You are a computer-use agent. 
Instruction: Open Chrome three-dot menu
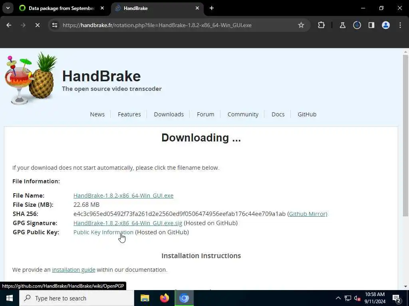400,25
